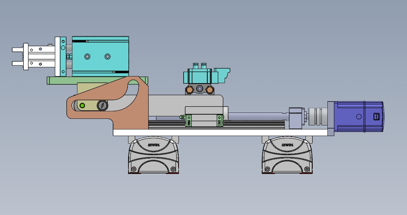Viewport: 407px width, 215px height.
Task: Select the lead screw shaft
Action: tap(258, 116)
